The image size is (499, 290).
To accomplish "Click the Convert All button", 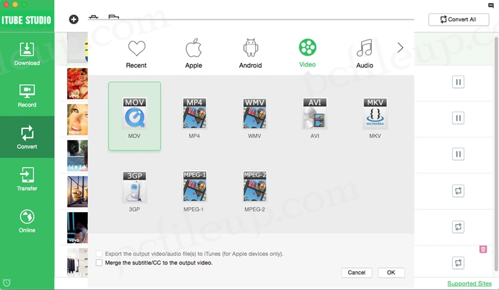I will (458, 19).
